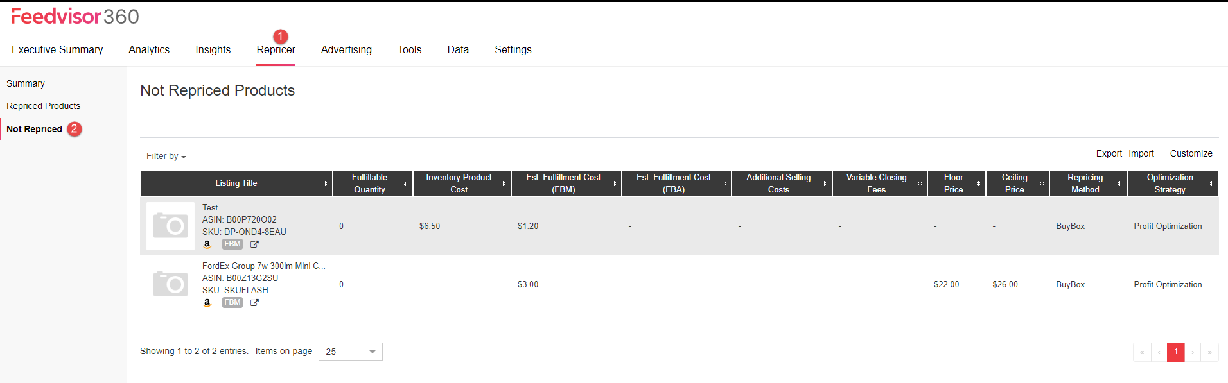Open the Amazon icon for Test product
This screenshot has height=383, width=1228.
207,244
